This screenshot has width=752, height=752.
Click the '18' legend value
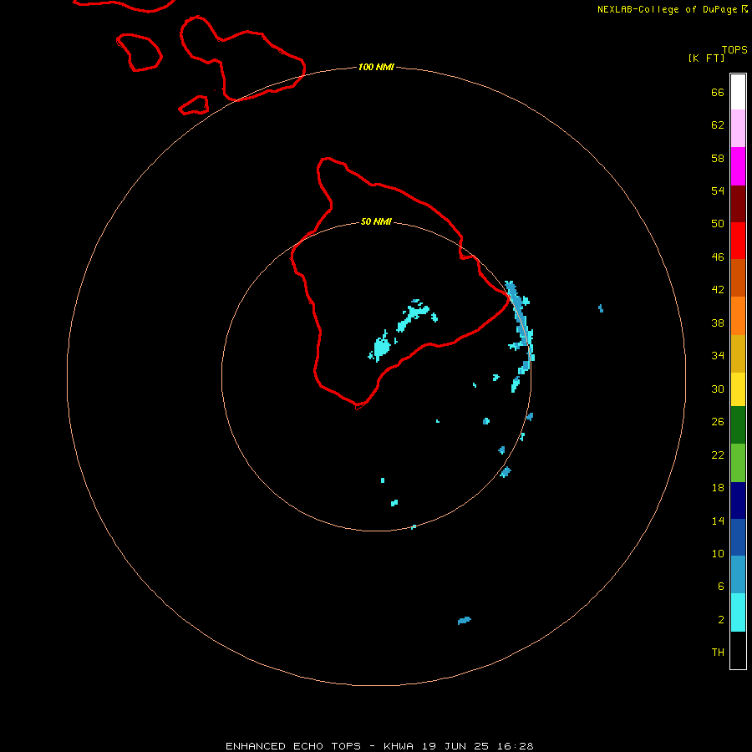pos(718,488)
